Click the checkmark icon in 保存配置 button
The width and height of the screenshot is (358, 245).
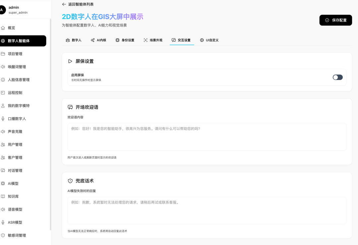pyautogui.click(x=327, y=20)
